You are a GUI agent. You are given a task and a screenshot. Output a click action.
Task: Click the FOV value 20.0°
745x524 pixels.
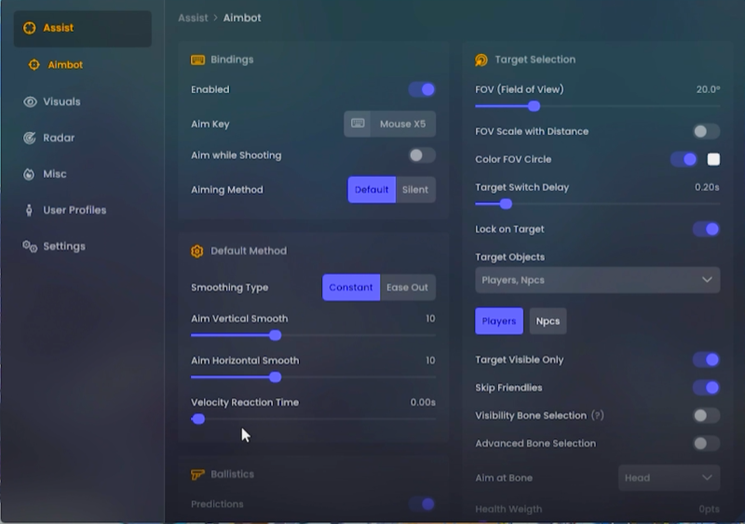pyautogui.click(x=708, y=89)
